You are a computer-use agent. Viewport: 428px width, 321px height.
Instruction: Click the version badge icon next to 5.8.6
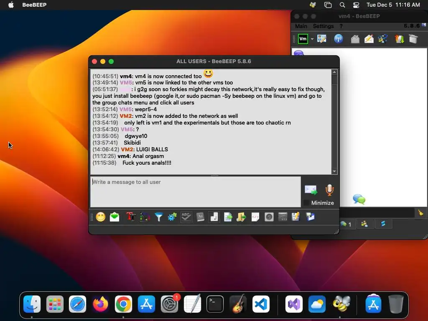(424, 25)
